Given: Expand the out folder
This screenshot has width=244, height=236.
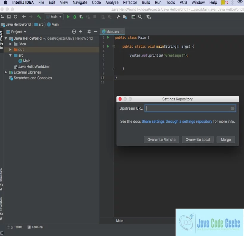Looking at the screenshot, I should pos(10,49).
